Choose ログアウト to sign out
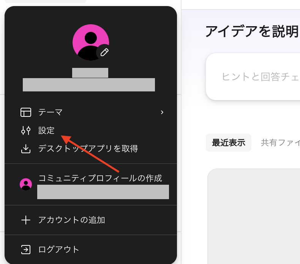This screenshot has width=300, height=264. tap(91, 250)
